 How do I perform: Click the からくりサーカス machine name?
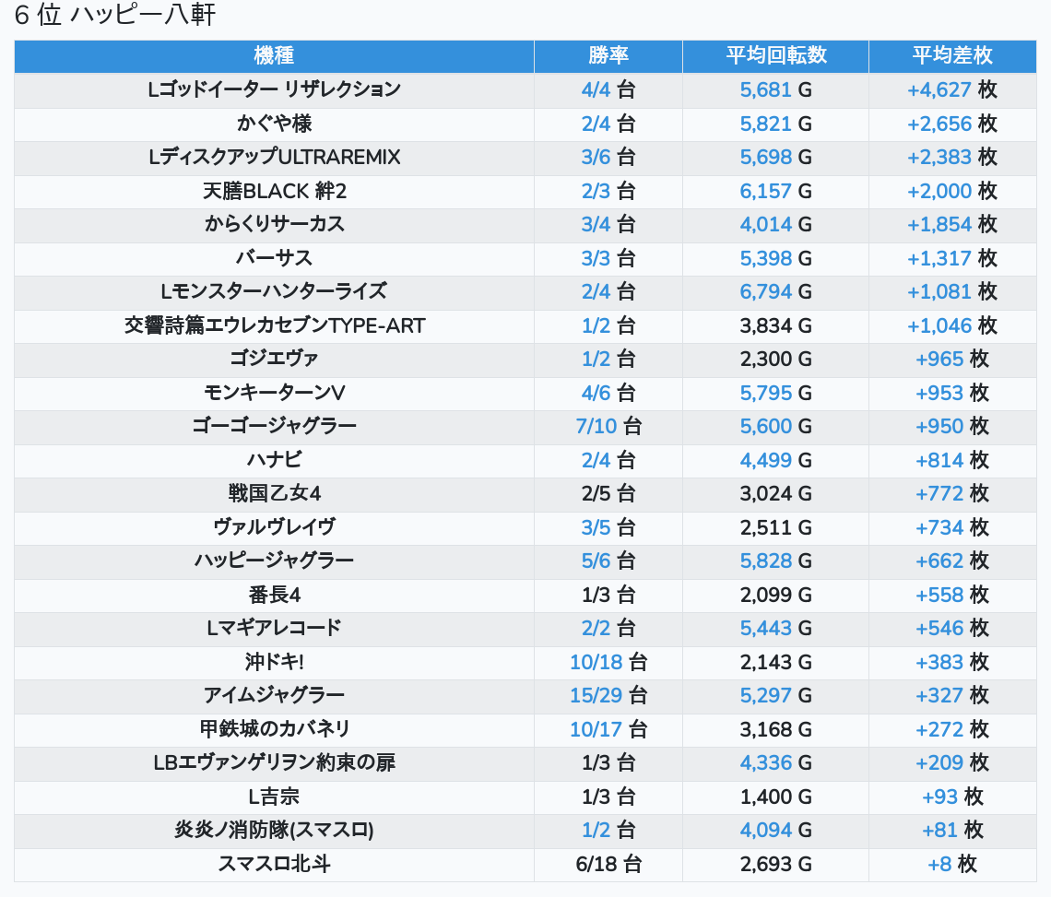[x=274, y=225]
